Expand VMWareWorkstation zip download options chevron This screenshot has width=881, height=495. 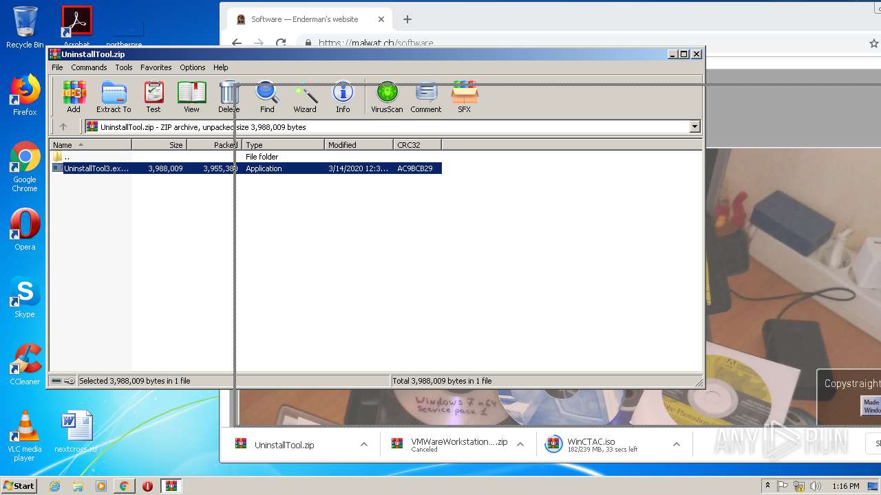click(x=520, y=445)
